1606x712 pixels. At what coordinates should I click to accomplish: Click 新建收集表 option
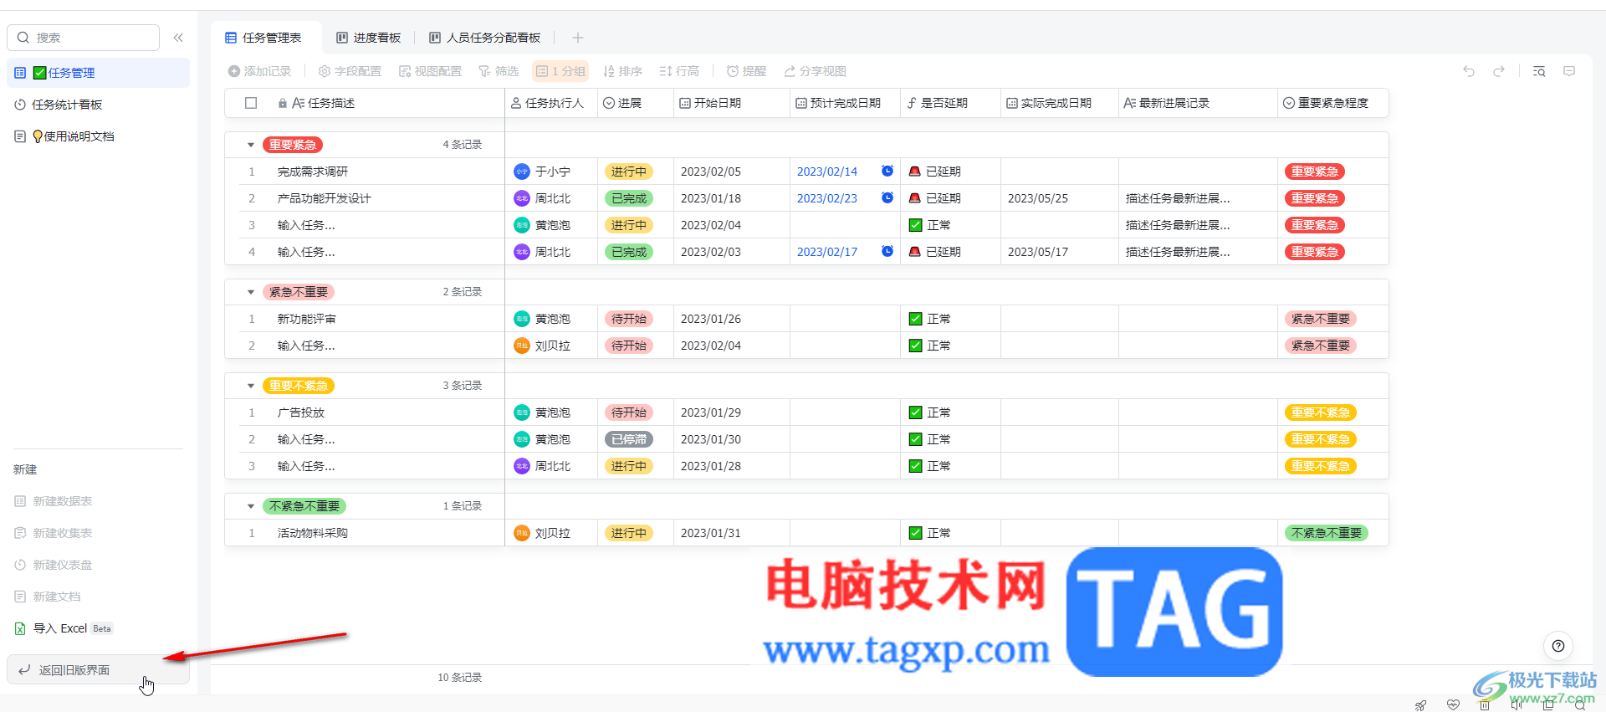click(x=54, y=533)
